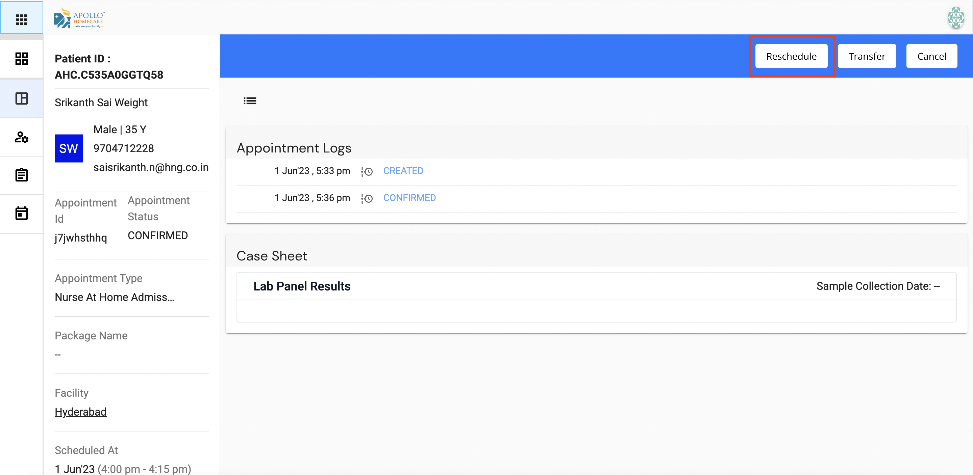
Task: Click the Case Sheet heading
Action: pyautogui.click(x=272, y=256)
